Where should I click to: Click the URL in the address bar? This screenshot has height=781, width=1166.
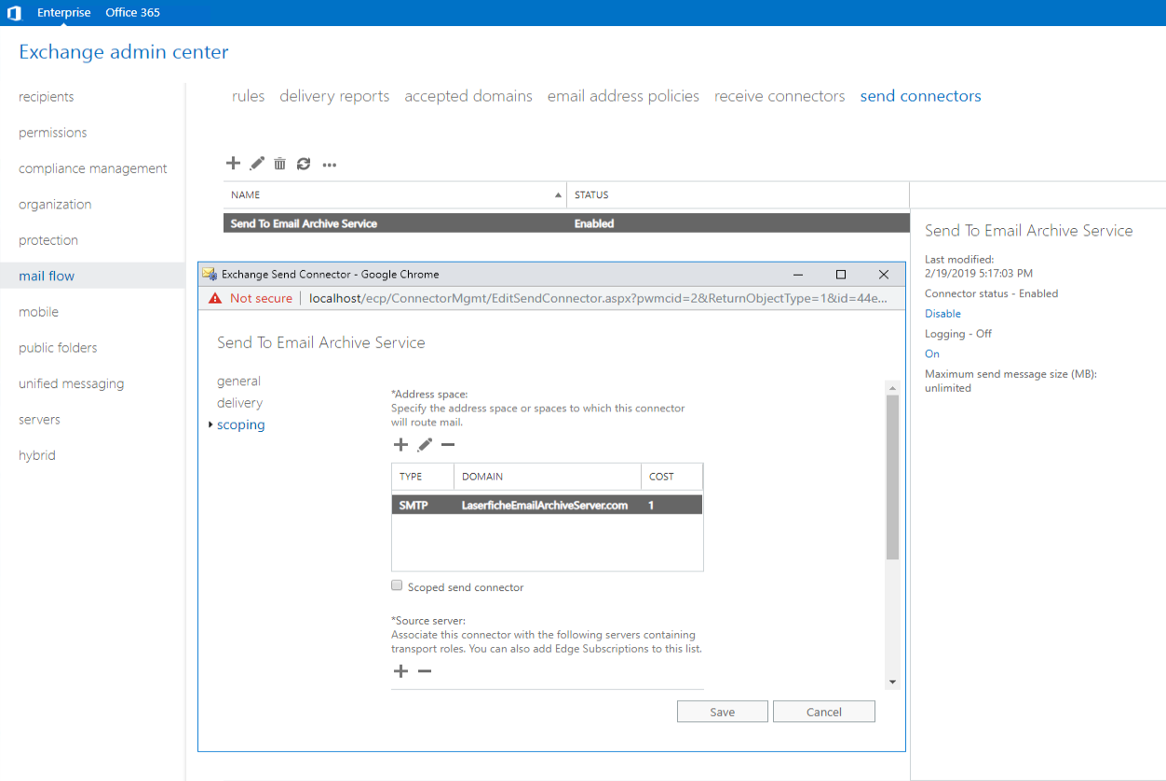[598, 298]
